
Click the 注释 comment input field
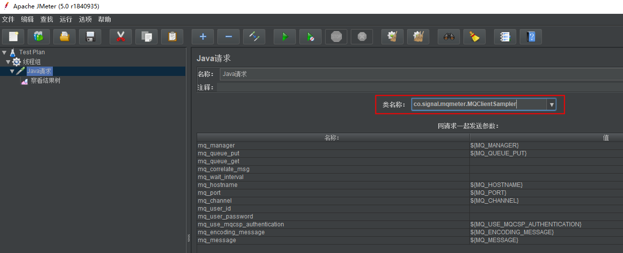pyautogui.click(x=420, y=87)
